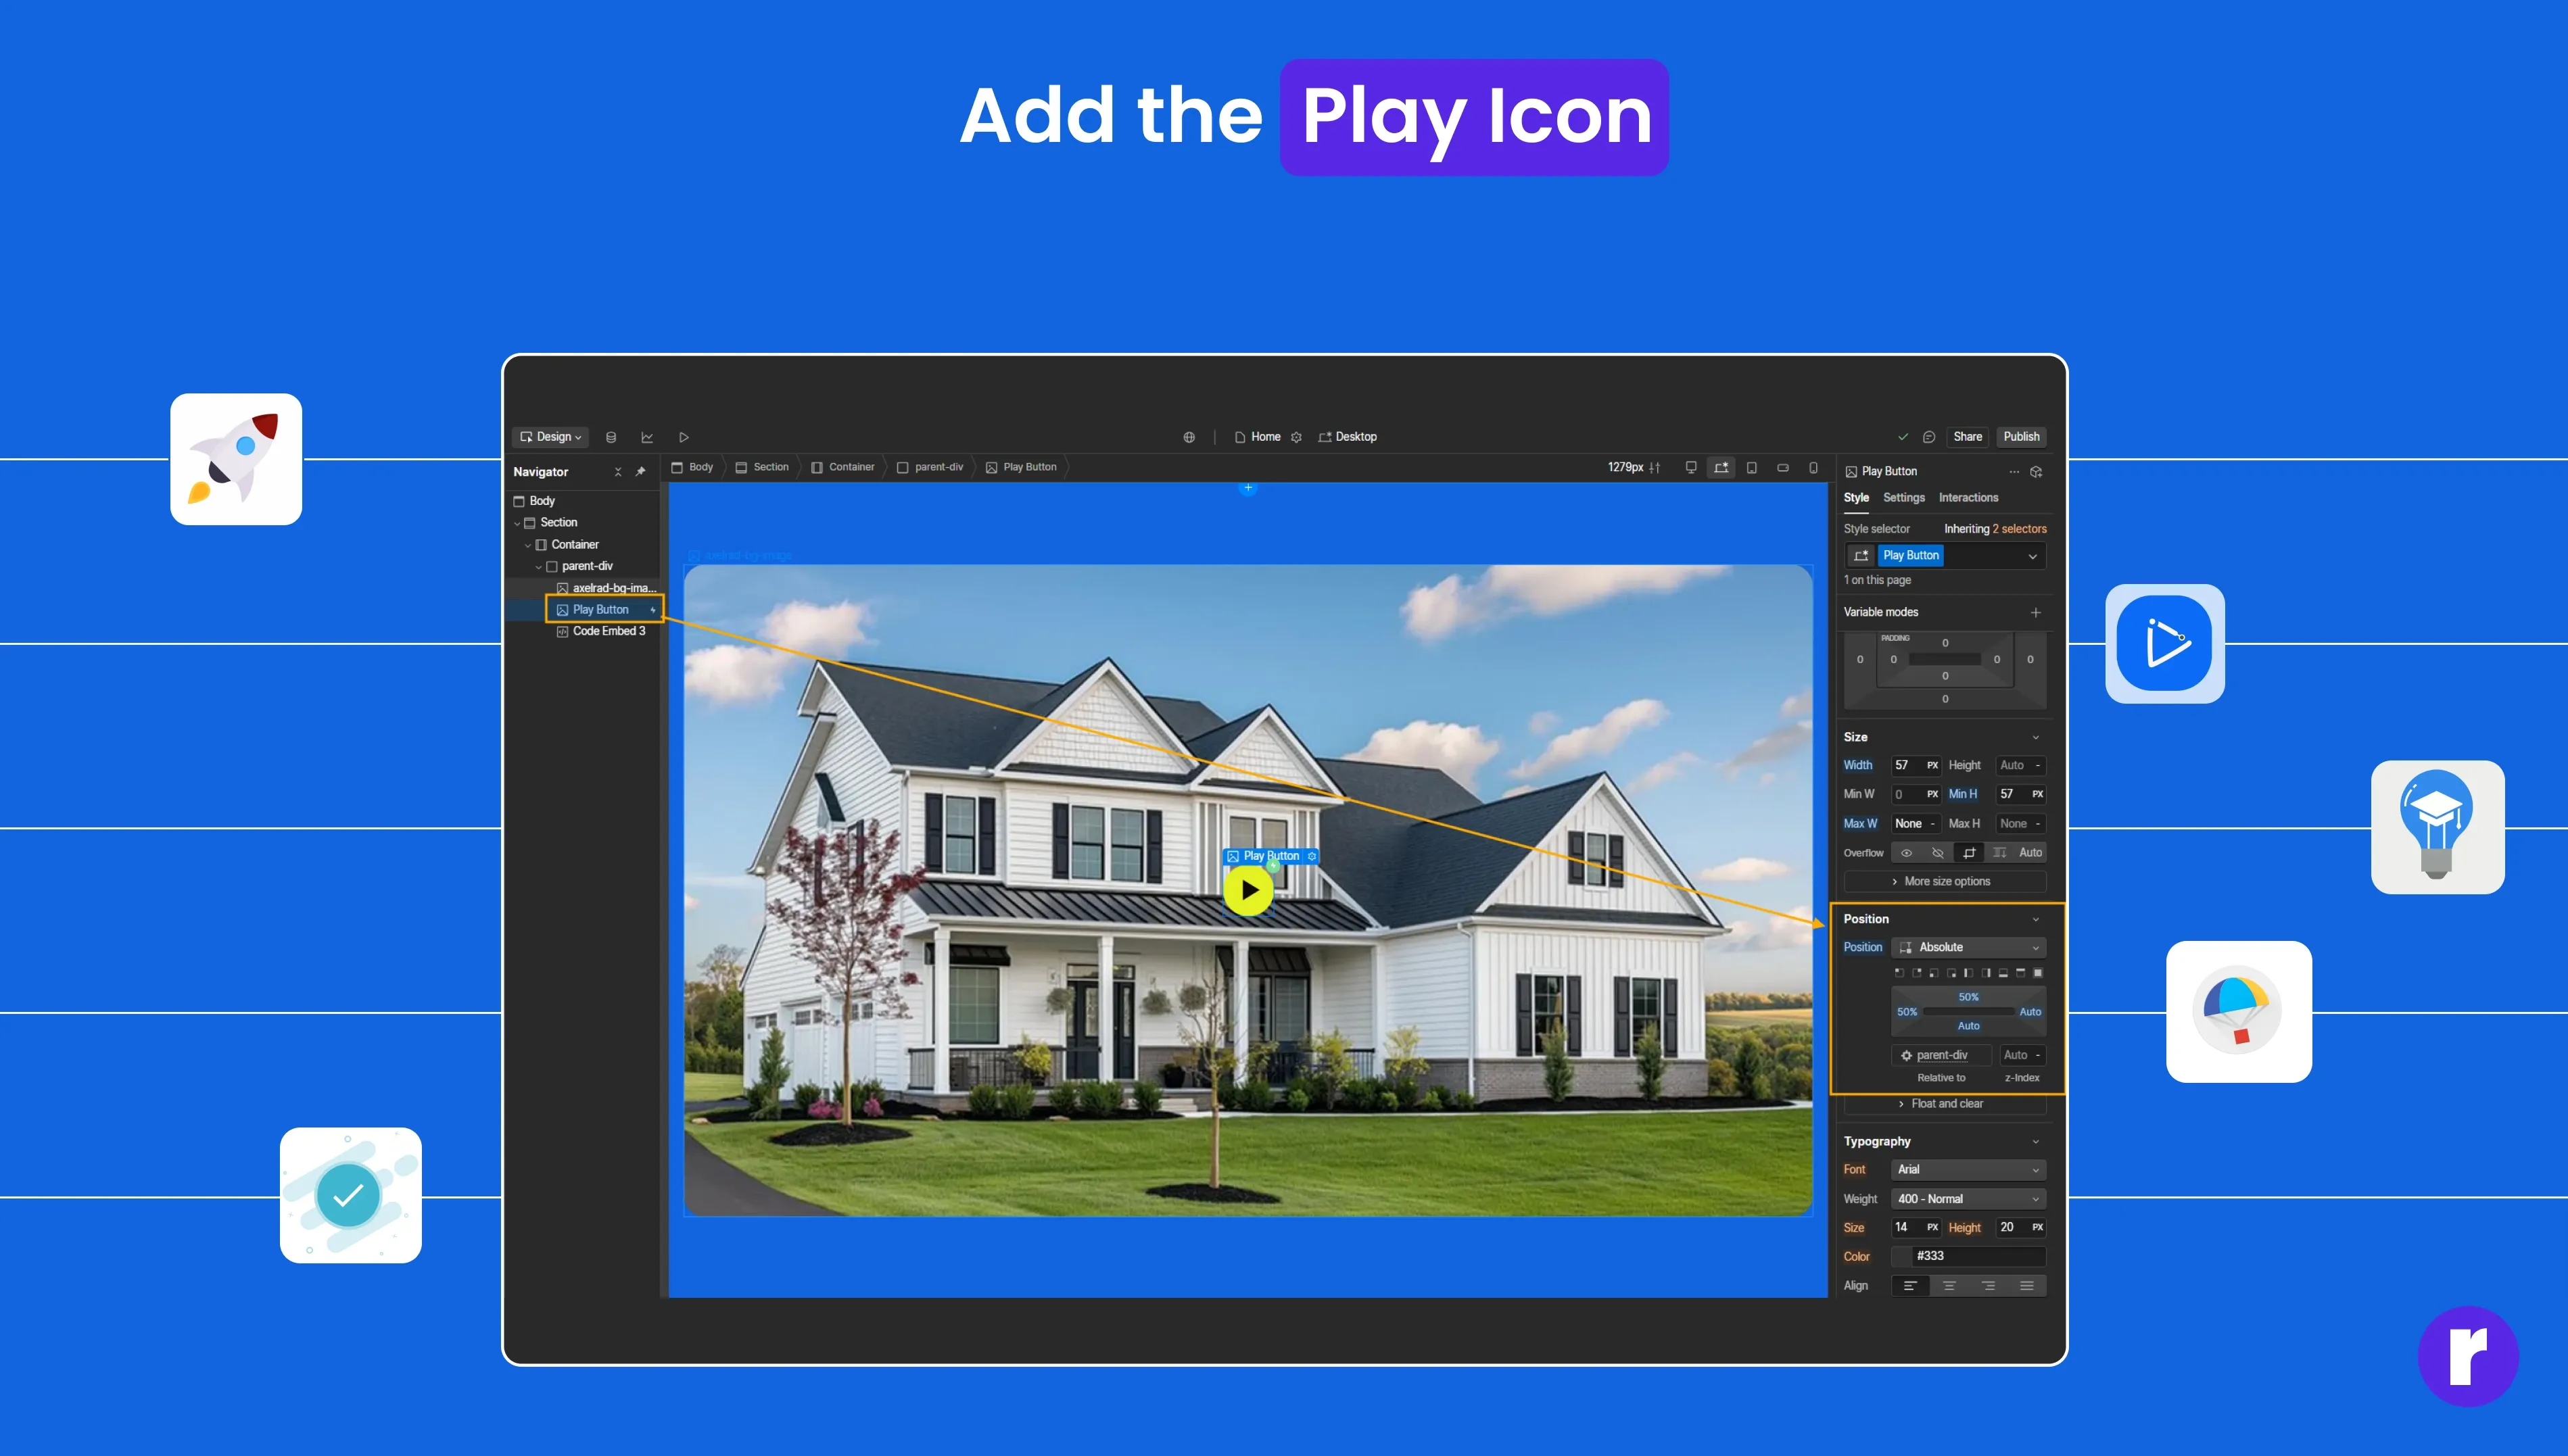The height and width of the screenshot is (1456, 2568).
Task: Click the globe locale icon
Action: point(1189,437)
